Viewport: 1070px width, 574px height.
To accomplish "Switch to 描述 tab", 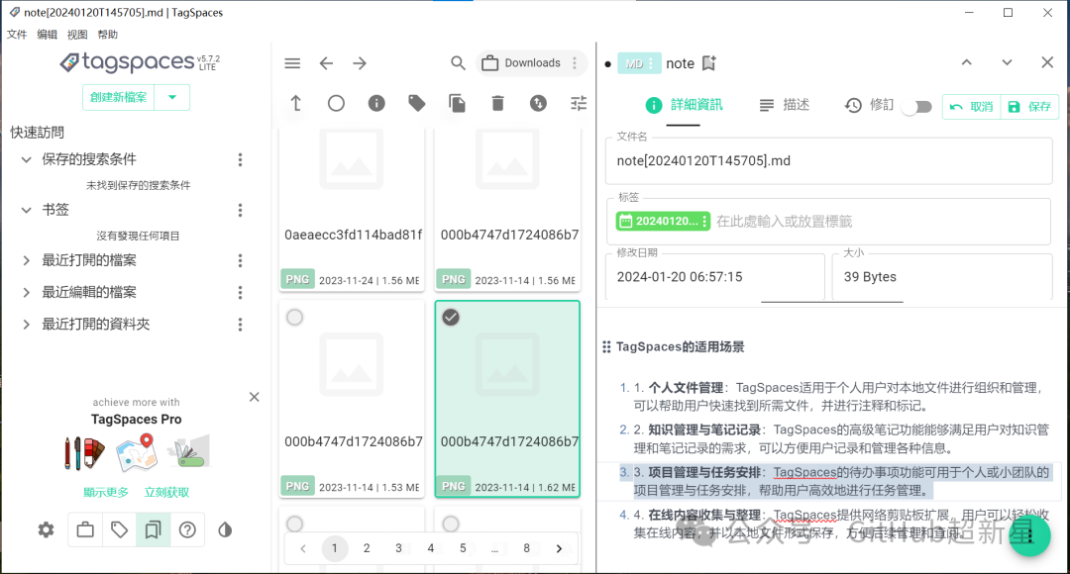I will (x=784, y=105).
